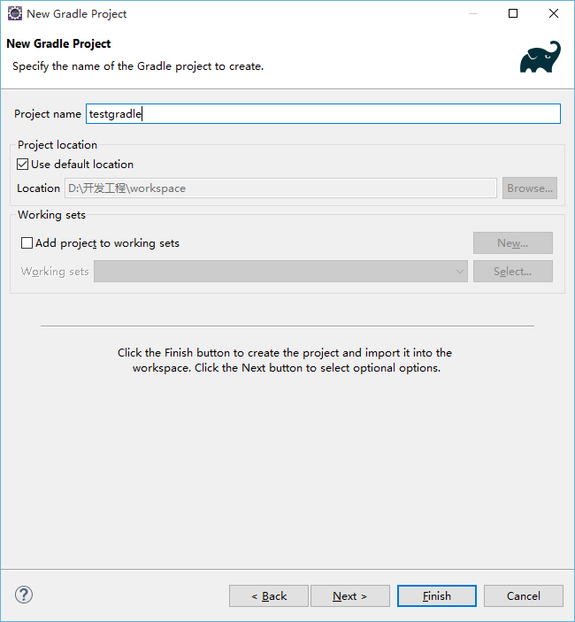Image resolution: width=575 pixels, height=622 pixels.
Task: Click the 'Click the Finish button' hint text
Action: (x=285, y=360)
